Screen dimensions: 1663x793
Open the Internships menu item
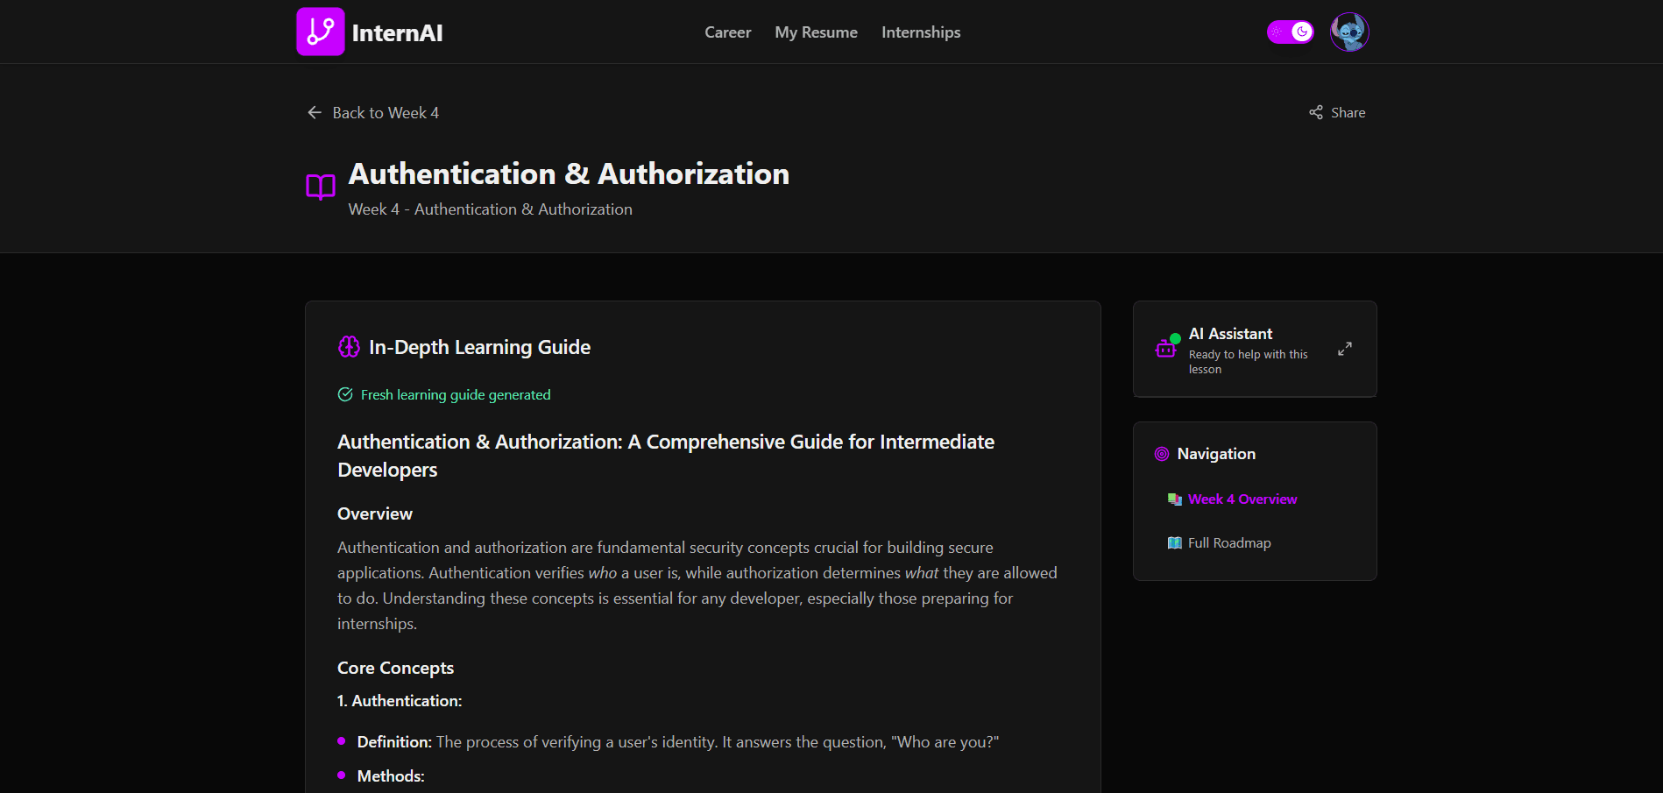(x=921, y=32)
